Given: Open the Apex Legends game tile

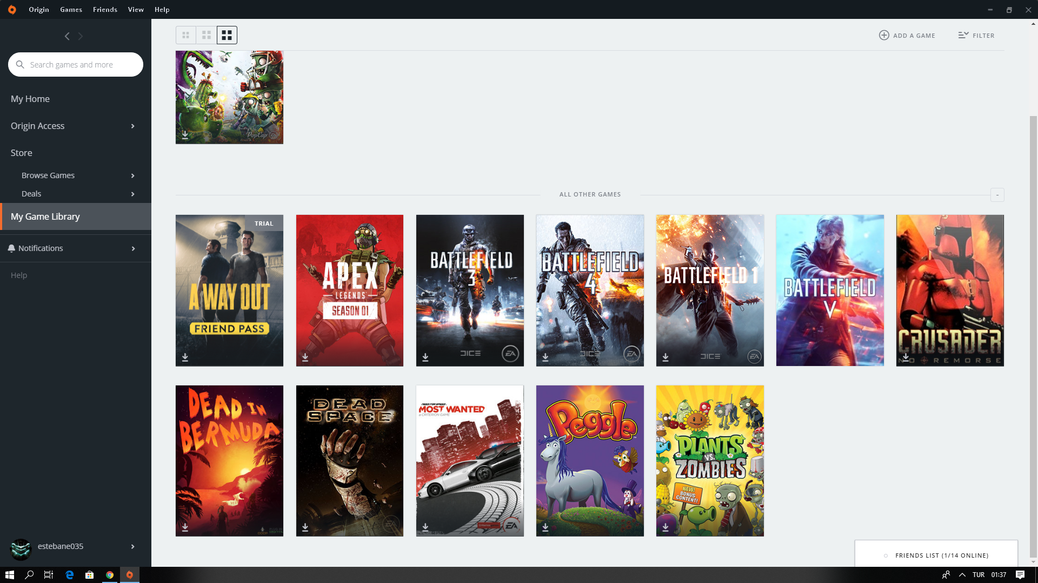Looking at the screenshot, I should coord(350,290).
